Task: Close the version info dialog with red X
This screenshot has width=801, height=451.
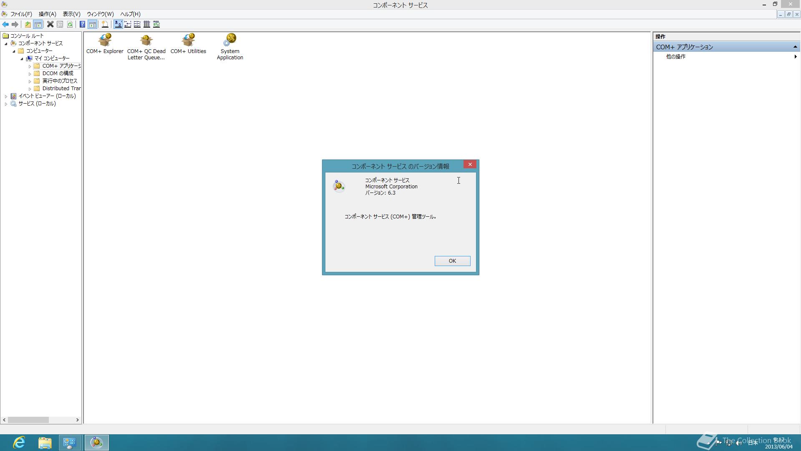Action: click(x=470, y=164)
